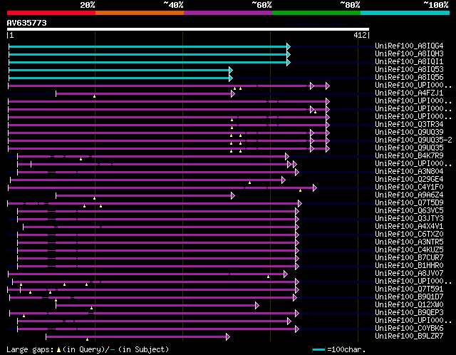Select the UniRef100_Q63VC5 label
Image resolution: width=456 pixels, height=355 pixels.
(x=409, y=211)
